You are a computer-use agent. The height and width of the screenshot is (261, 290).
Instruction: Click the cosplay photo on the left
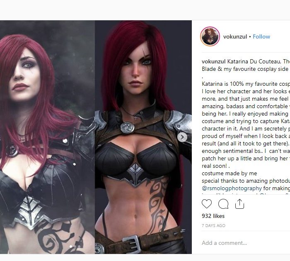pos(47,137)
